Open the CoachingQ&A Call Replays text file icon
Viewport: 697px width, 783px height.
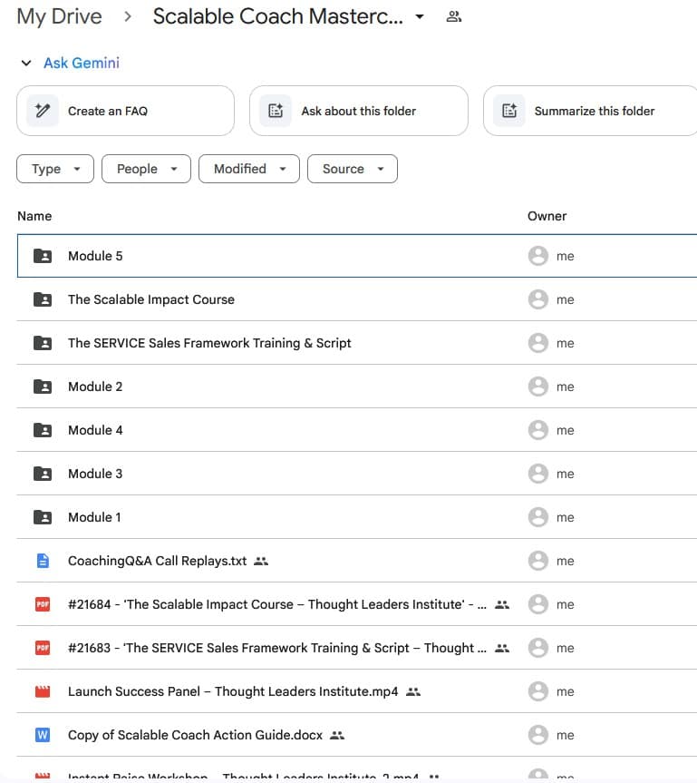click(x=42, y=561)
